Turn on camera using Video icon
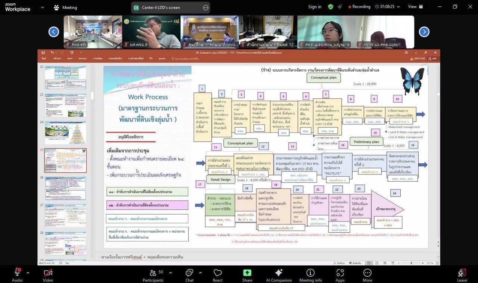This screenshot has width=478, height=283. (48, 273)
